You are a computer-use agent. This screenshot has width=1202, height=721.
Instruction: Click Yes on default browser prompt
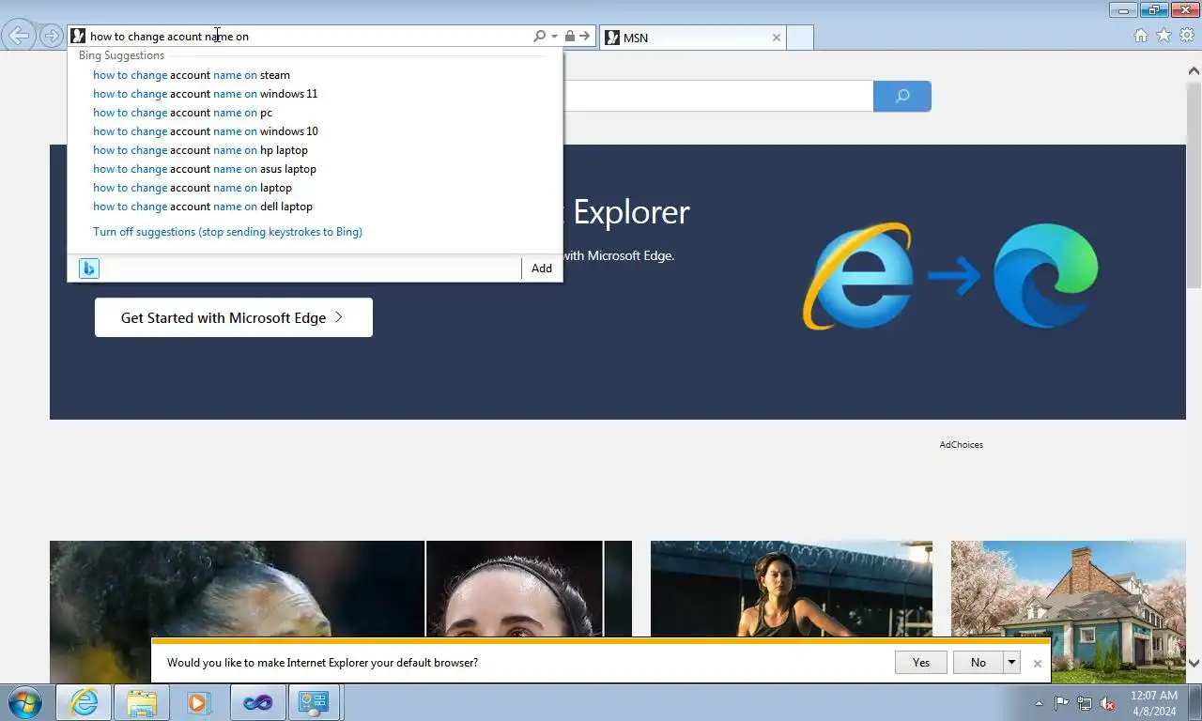pyautogui.click(x=921, y=663)
